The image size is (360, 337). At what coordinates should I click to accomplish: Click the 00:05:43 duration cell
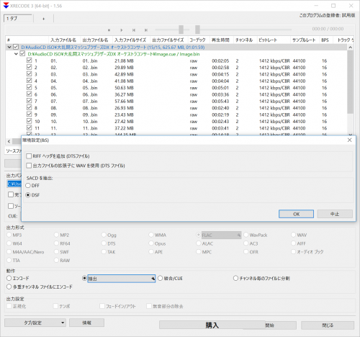(220, 102)
